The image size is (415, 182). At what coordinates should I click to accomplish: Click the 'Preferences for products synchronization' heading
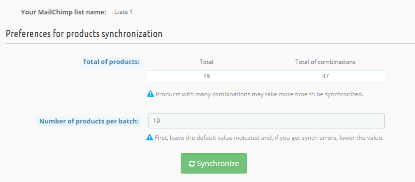[84, 34]
